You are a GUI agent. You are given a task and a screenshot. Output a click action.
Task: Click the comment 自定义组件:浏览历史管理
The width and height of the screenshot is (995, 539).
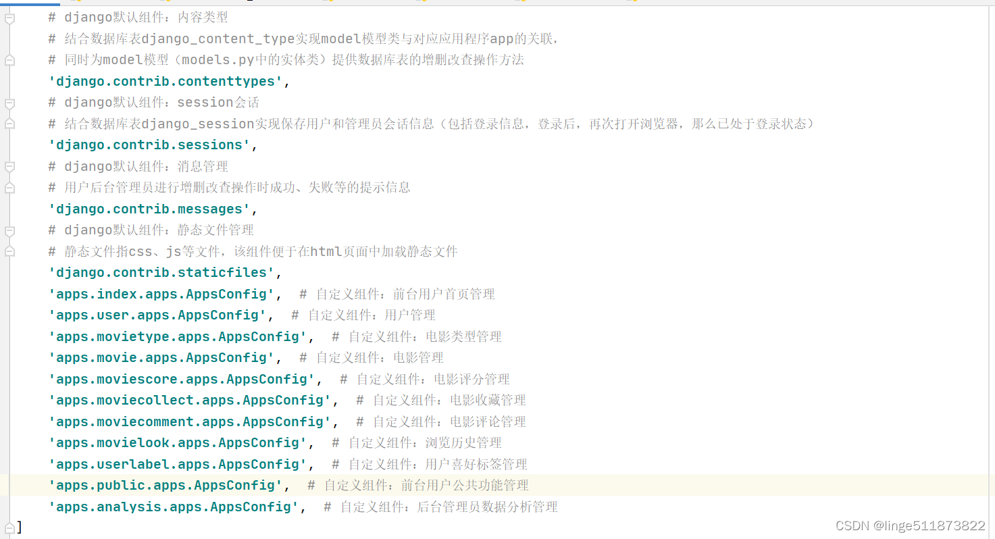(x=417, y=443)
